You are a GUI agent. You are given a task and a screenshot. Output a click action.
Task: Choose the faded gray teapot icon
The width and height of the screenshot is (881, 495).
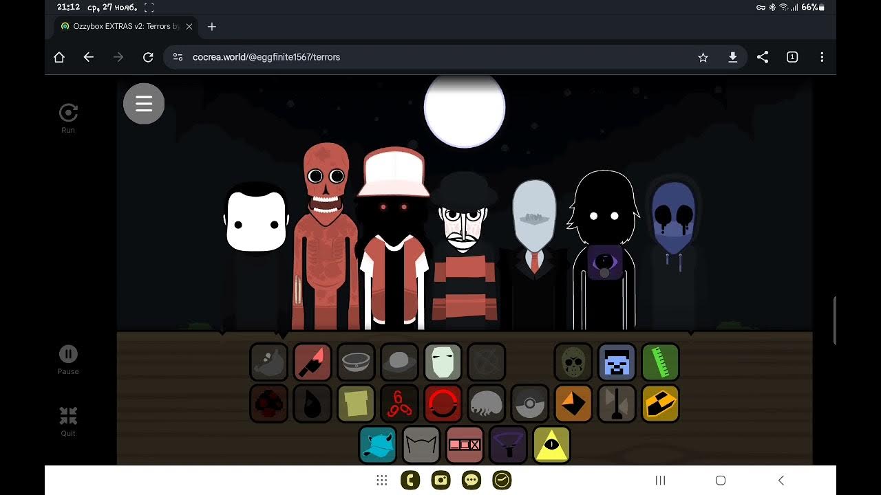(269, 362)
